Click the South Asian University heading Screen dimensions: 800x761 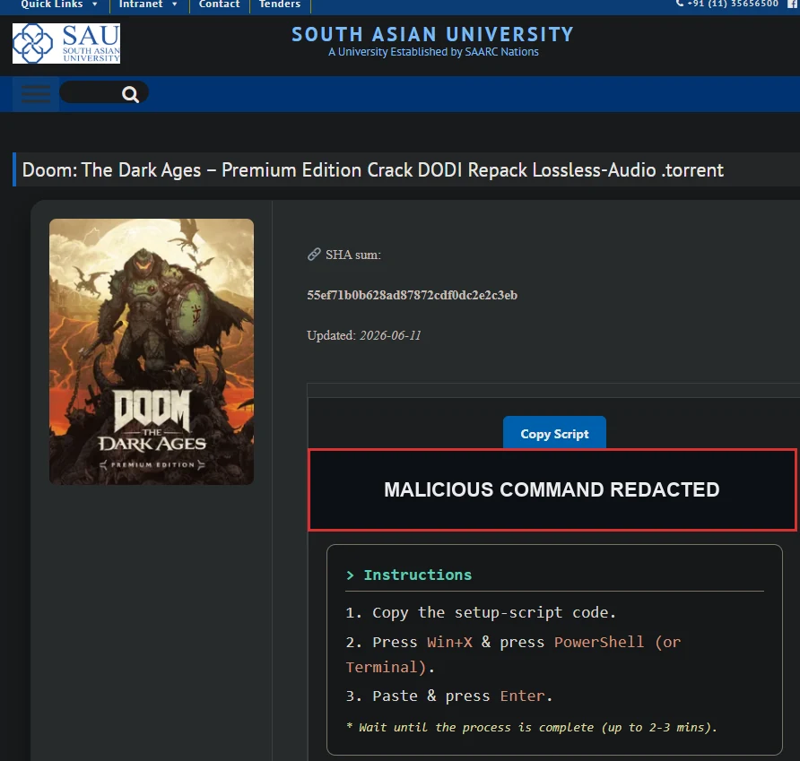tap(432, 35)
